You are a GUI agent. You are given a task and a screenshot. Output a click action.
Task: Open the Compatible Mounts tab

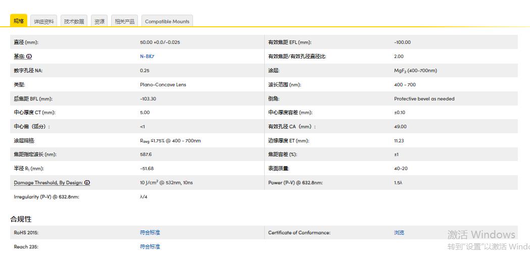(167, 21)
